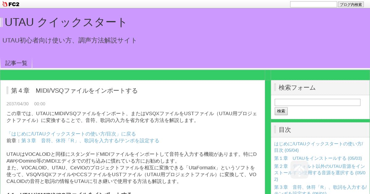
Task: Open sidebar link 第１章 UTAUをインストールする
Action: pos(318,158)
